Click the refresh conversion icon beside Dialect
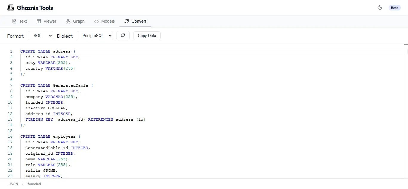408x189 pixels. tap(123, 36)
